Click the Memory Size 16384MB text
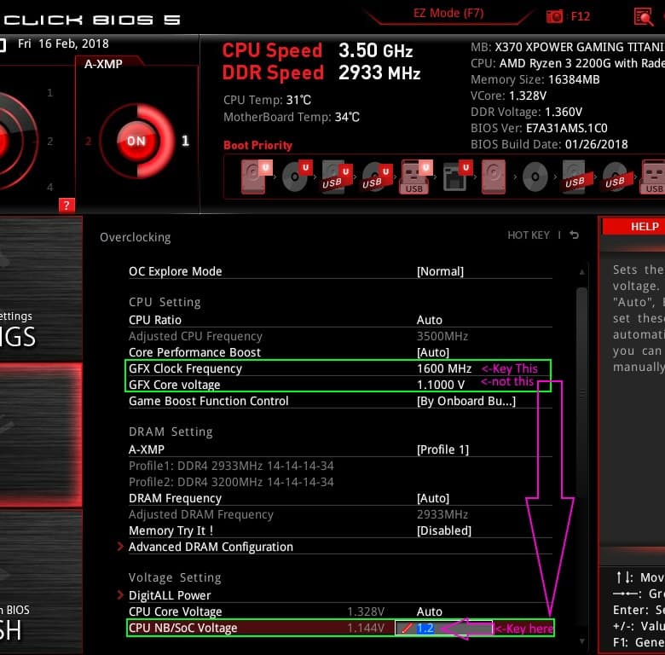 535,80
